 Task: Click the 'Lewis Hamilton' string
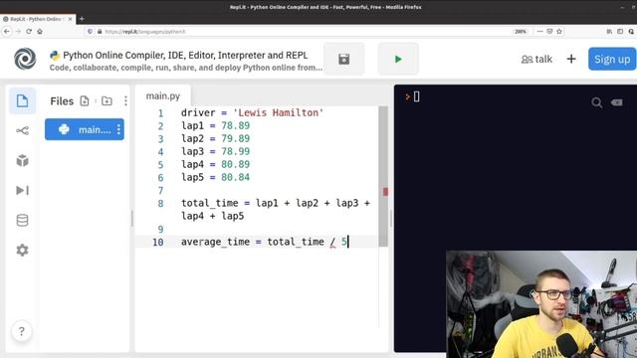(279, 112)
